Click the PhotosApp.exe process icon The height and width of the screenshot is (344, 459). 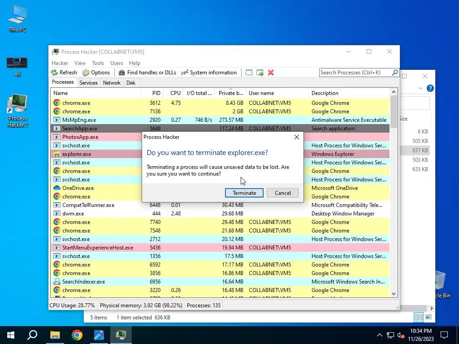click(57, 137)
